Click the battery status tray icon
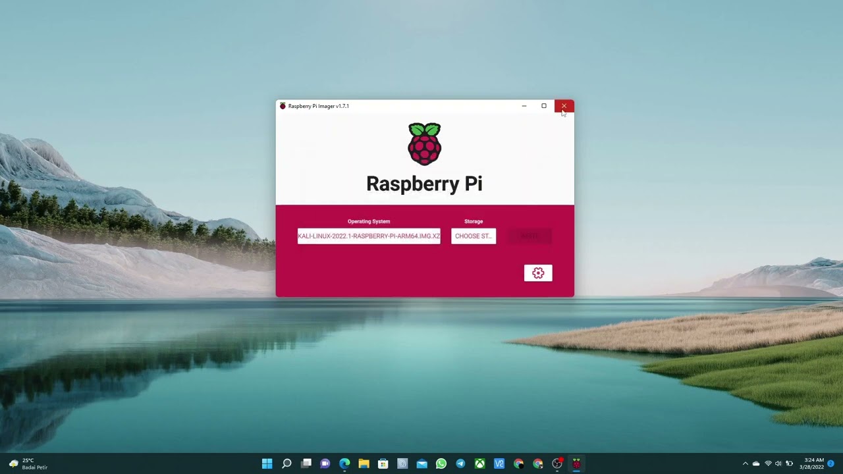Image resolution: width=843 pixels, height=474 pixels. [790, 463]
